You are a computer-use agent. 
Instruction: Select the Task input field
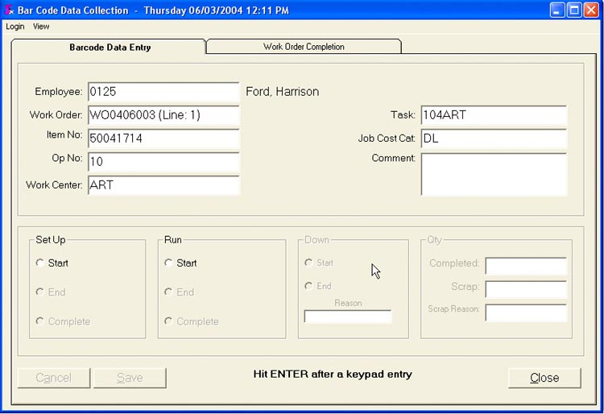(493, 115)
